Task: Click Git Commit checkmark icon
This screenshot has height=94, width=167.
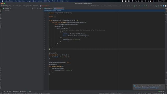Action: pos(144,6)
